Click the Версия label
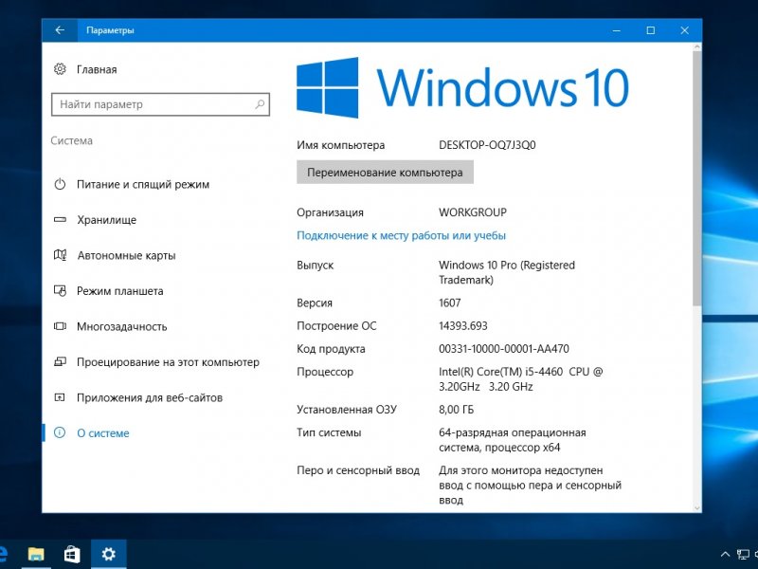Viewport: 758px width, 569px height. click(x=315, y=303)
